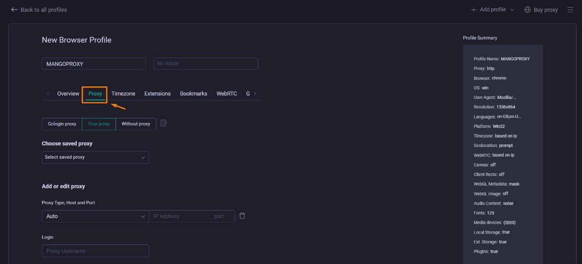
Task: Click Back to all profiles
Action: pyautogui.click(x=43, y=9)
